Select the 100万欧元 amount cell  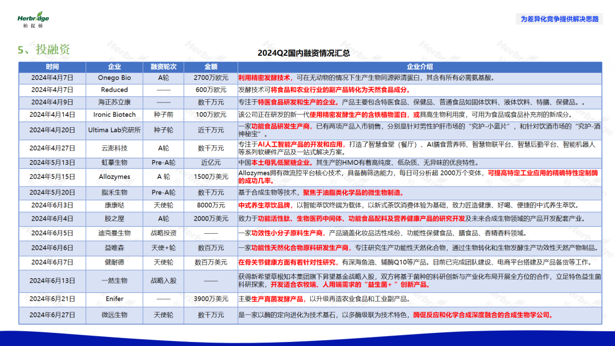tap(211, 115)
